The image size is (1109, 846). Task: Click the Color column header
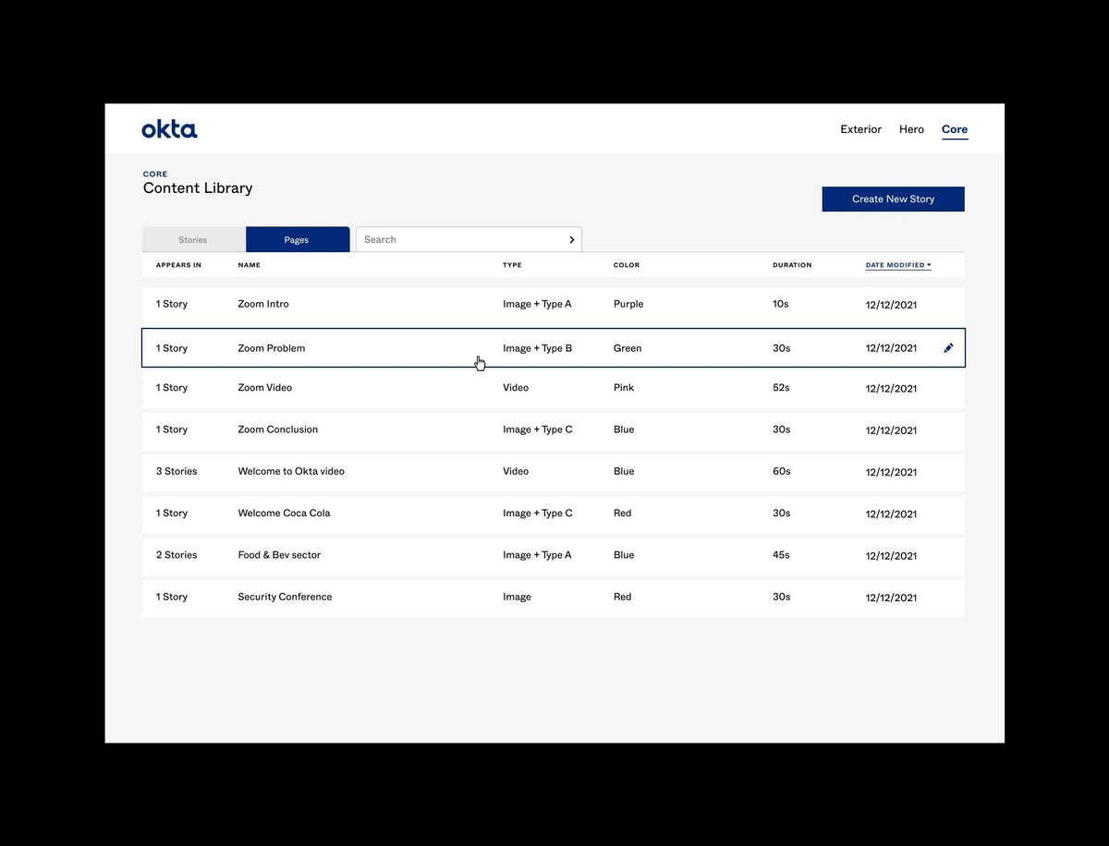click(627, 265)
